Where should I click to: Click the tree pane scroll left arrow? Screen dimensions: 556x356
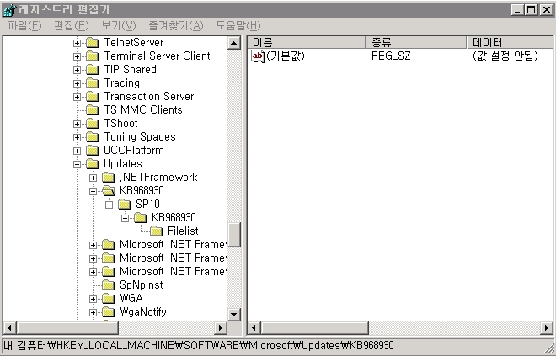pyautogui.click(x=9, y=327)
